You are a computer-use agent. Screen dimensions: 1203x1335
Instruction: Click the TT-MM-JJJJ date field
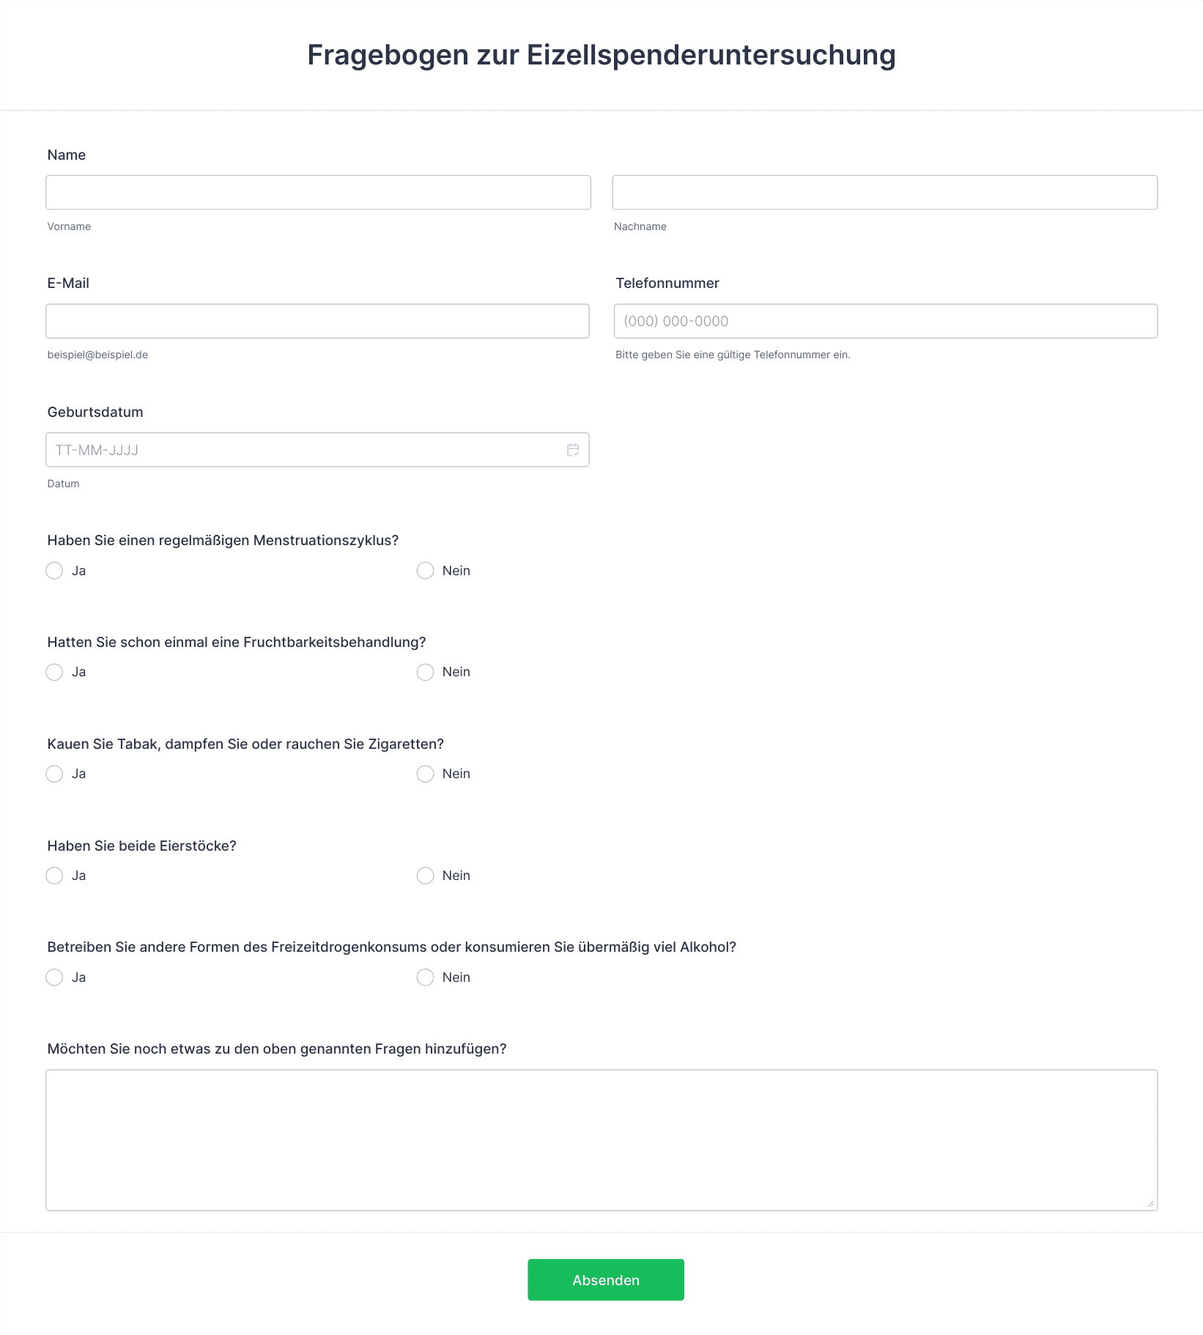(x=317, y=450)
